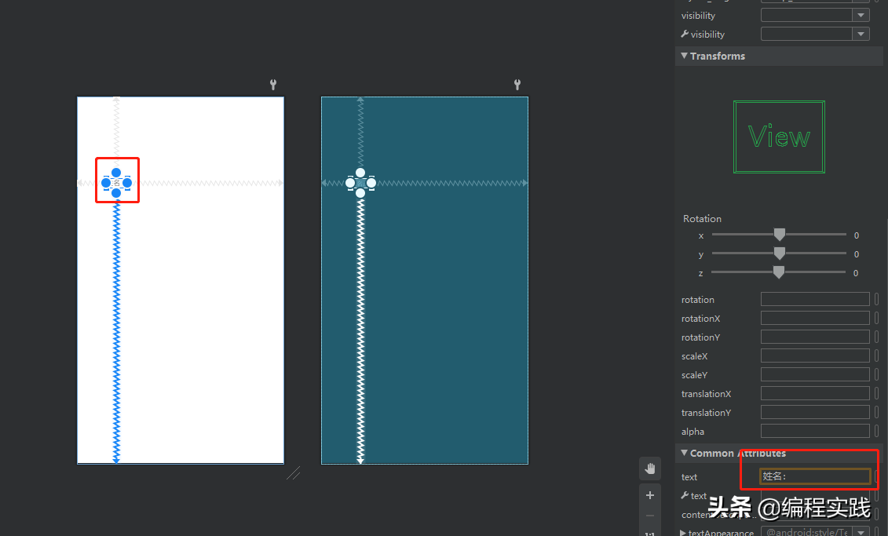Screen dimensions: 888x536
Task: Click the right constraint handle in blueprint view
Action: 371,183
